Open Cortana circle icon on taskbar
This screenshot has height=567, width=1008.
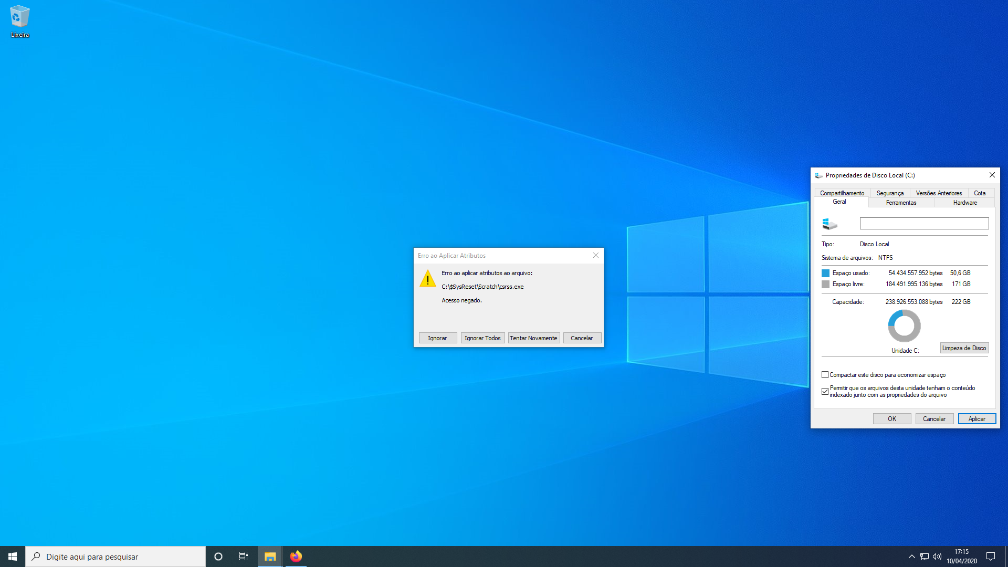click(x=218, y=556)
